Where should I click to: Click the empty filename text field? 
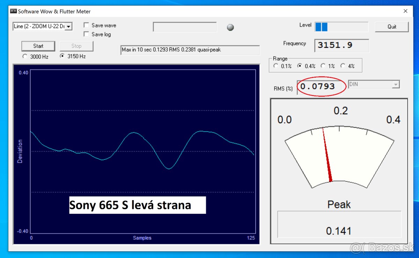185,27
